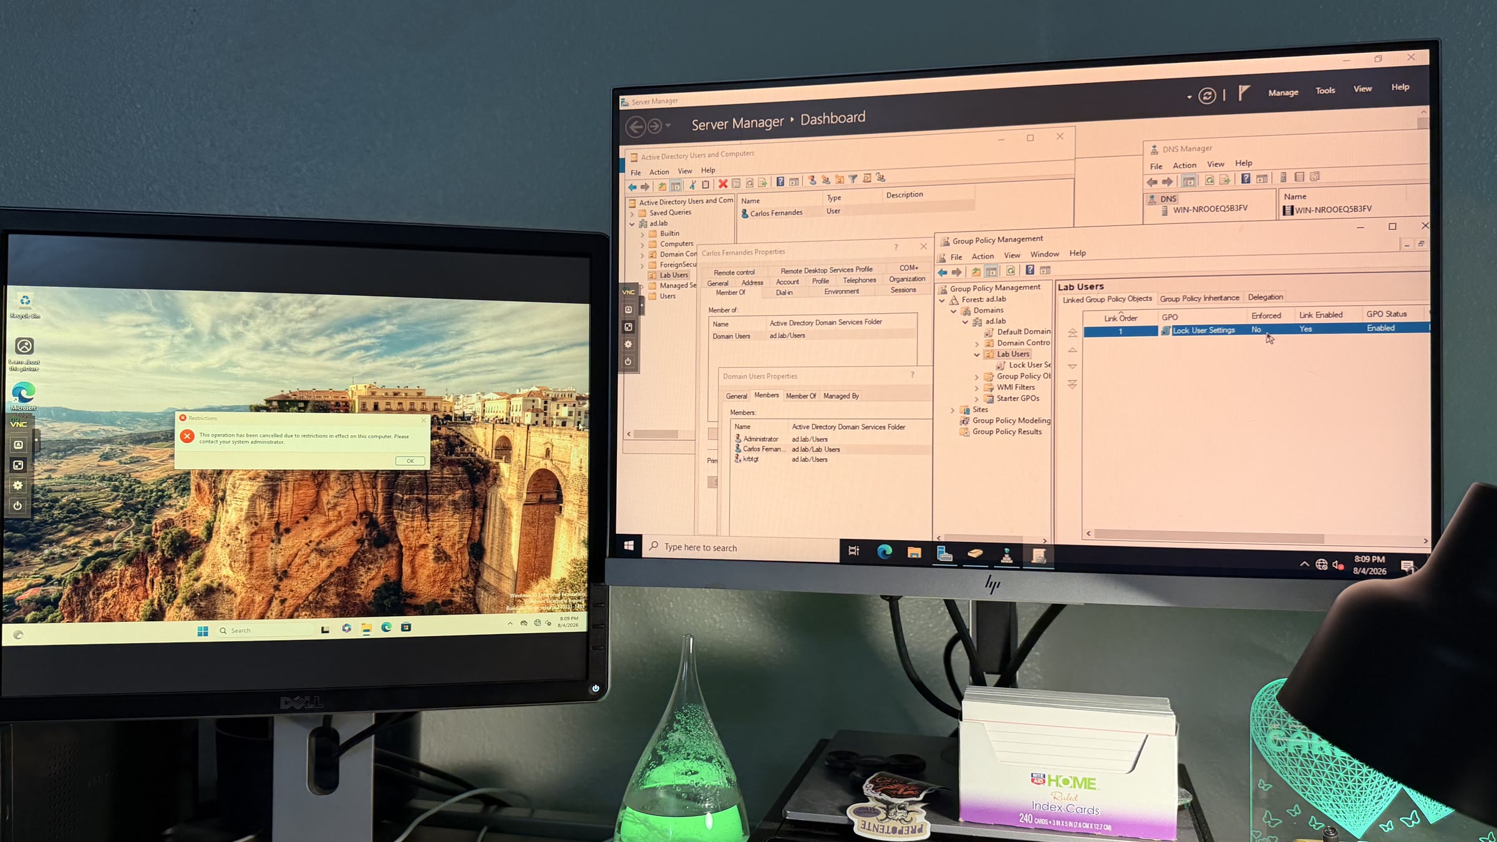This screenshot has height=842, width=1497.
Task: Click the help icon in Group Policy Management toolbar
Action: click(x=1030, y=270)
